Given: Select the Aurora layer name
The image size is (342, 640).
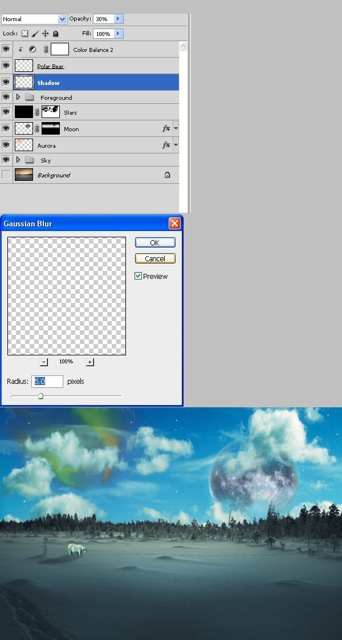Looking at the screenshot, I should tap(47, 145).
